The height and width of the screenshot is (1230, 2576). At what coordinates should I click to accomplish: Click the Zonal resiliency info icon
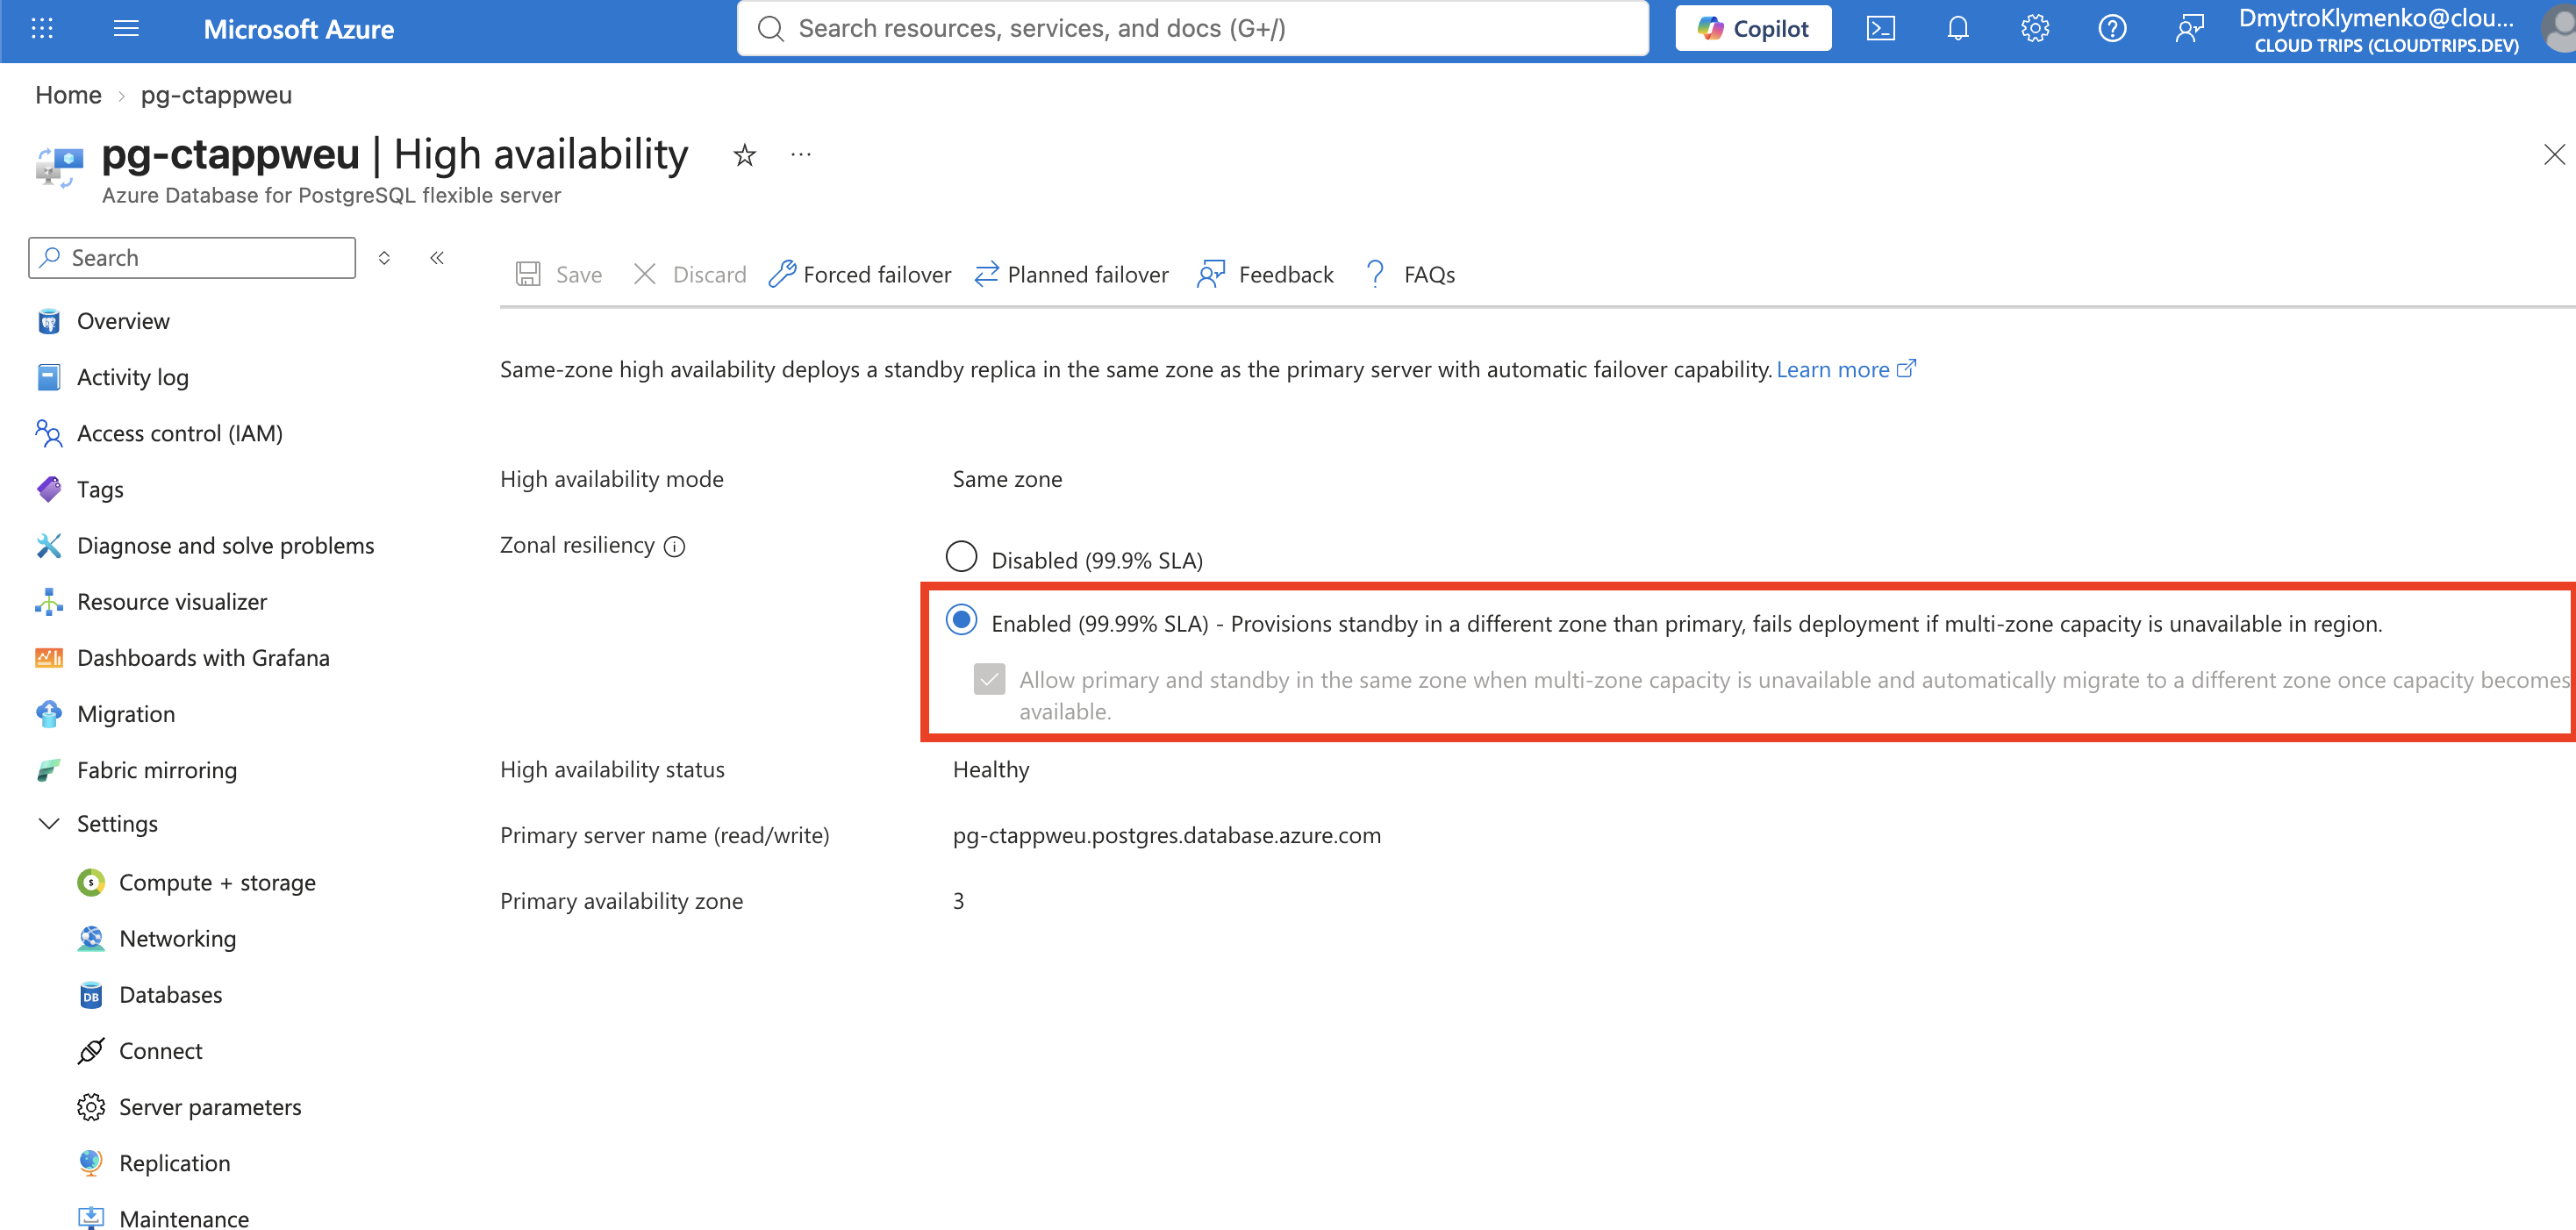pos(675,546)
